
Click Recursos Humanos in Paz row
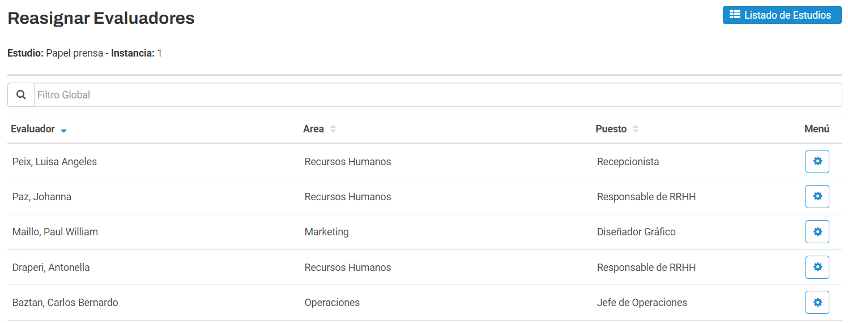pos(348,197)
